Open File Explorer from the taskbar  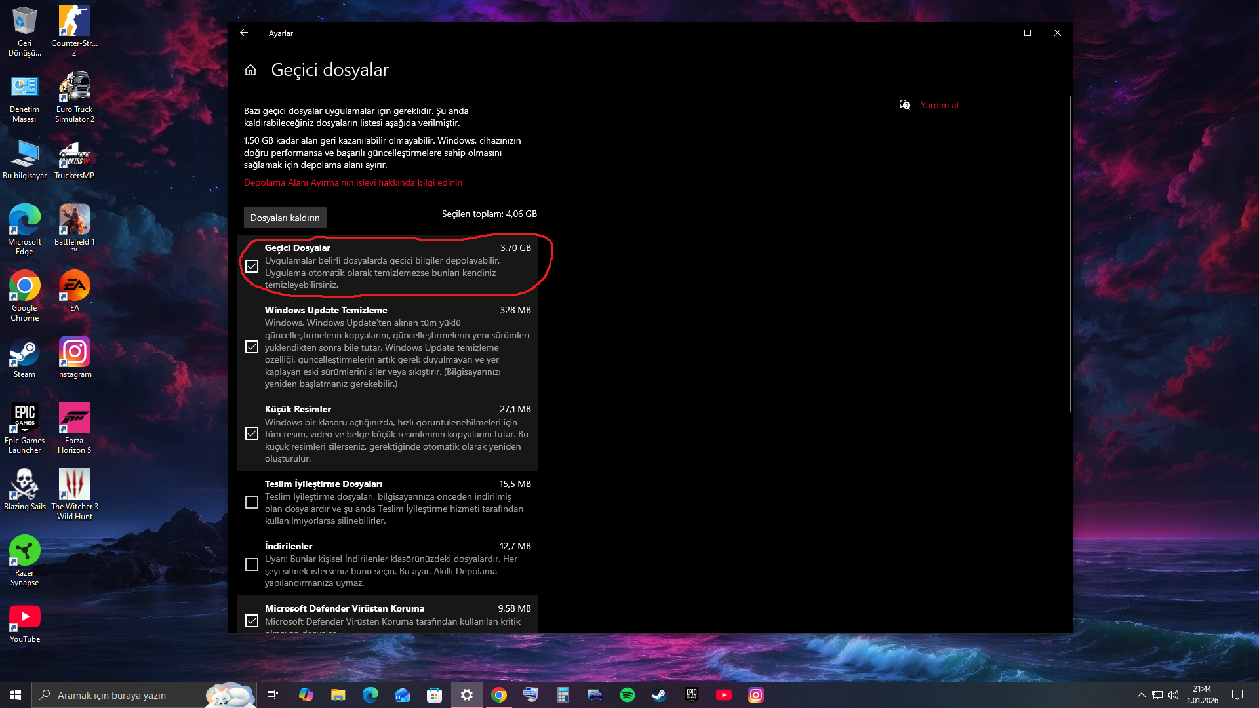click(338, 695)
